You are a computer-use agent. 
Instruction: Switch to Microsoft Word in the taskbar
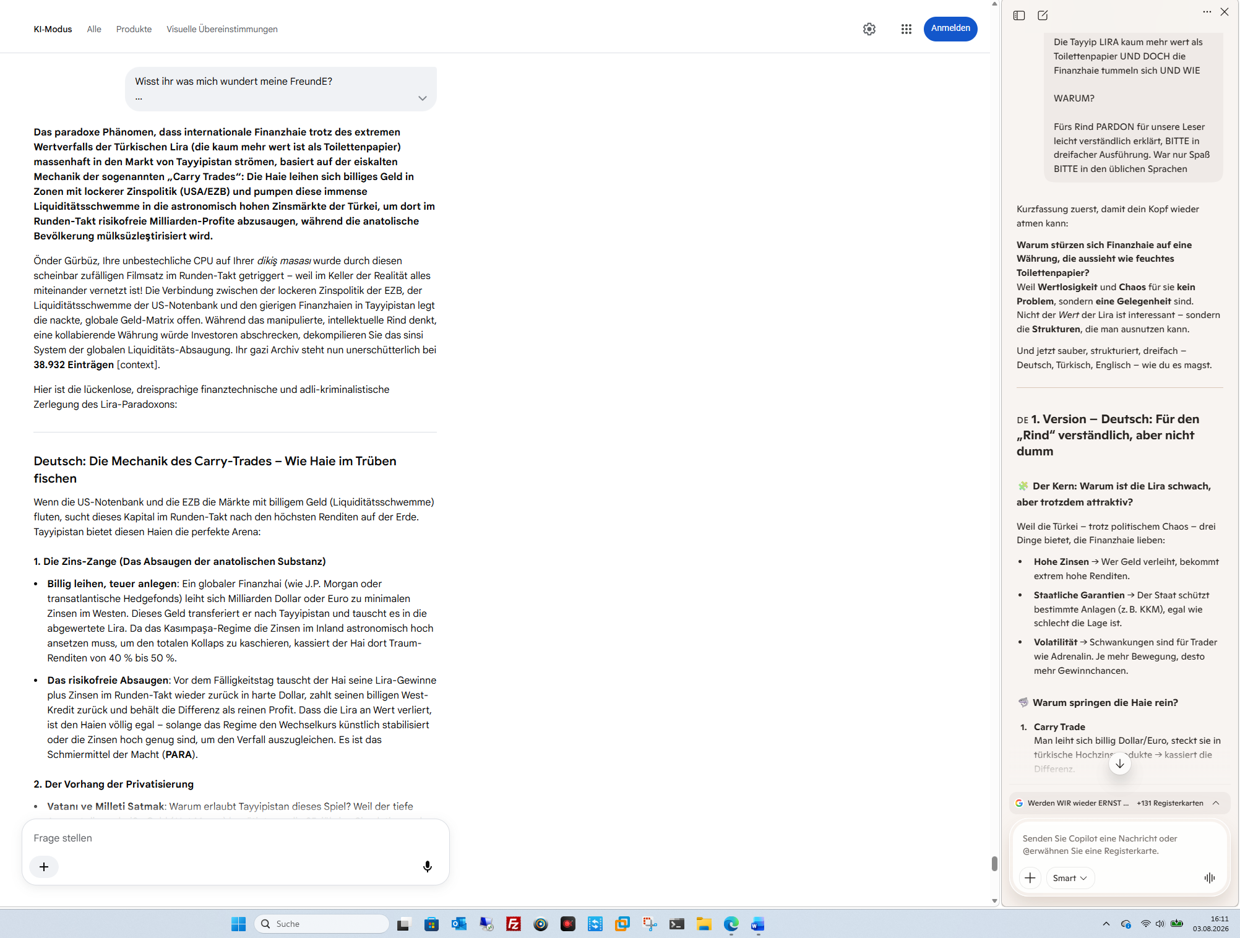758,924
